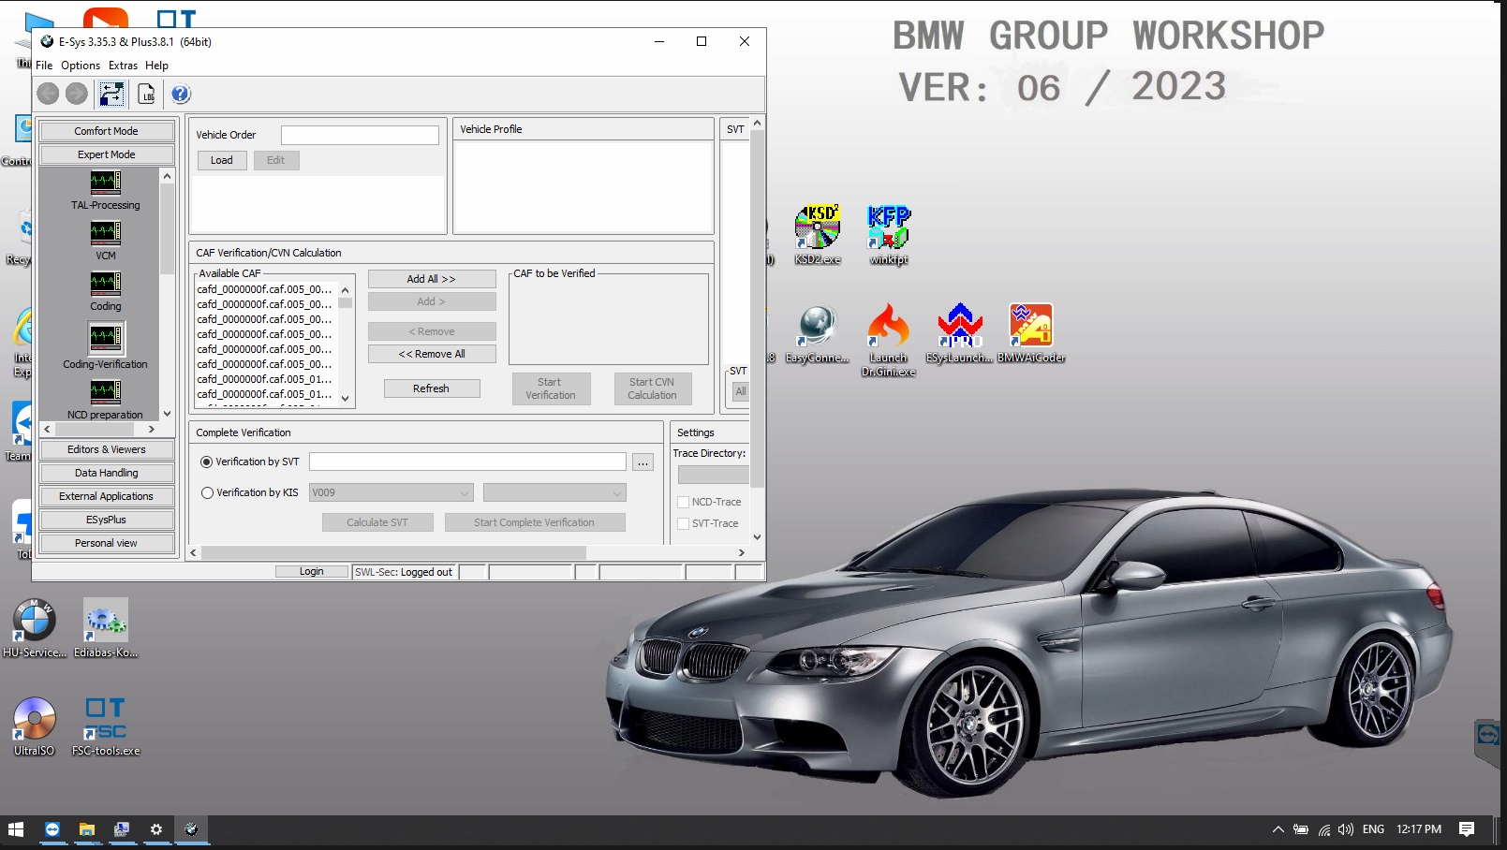
Task: Click the log file toolbar icon
Action: coord(147,94)
